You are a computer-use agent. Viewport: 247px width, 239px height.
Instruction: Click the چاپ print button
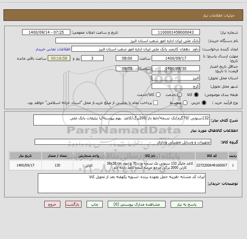coord(95,204)
